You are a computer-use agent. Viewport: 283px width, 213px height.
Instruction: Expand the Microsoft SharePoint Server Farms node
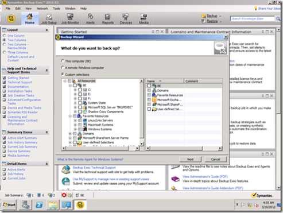[70, 138]
